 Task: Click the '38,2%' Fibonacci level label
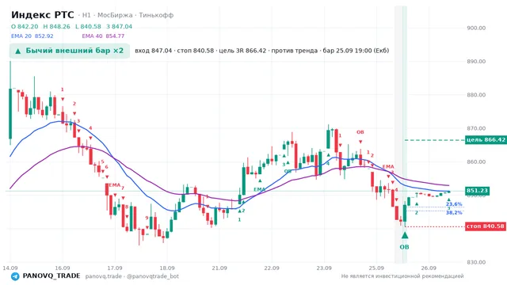pos(454,213)
